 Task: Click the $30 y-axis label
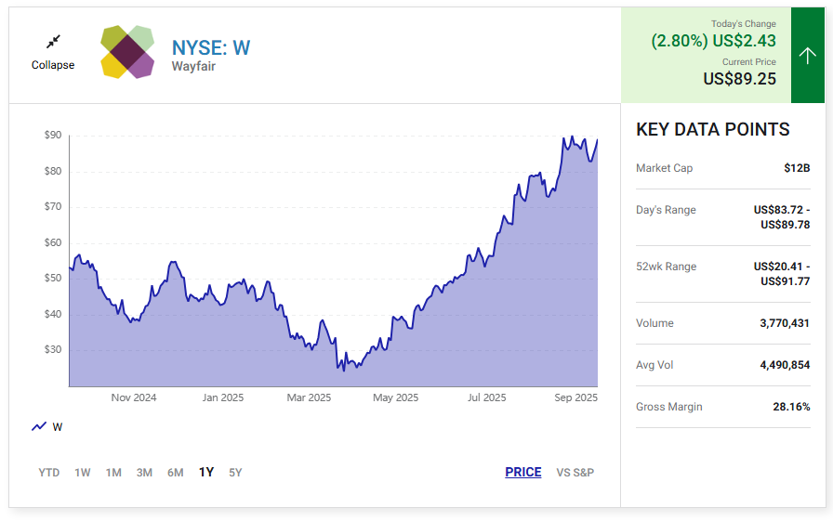[x=53, y=349]
